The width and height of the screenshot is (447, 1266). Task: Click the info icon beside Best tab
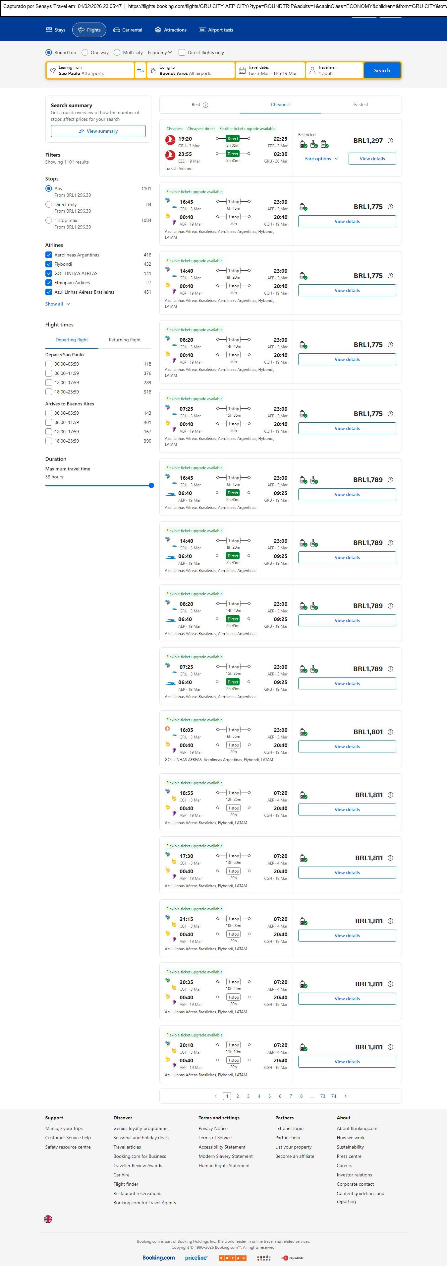[x=205, y=105]
